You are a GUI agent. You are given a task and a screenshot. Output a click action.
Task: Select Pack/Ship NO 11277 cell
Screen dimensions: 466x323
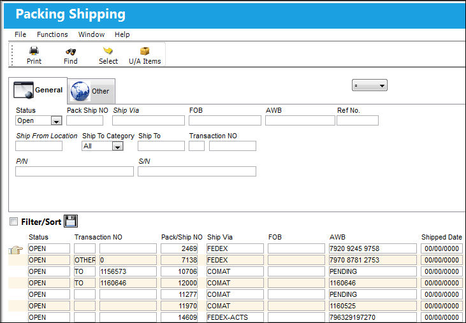[x=179, y=294]
